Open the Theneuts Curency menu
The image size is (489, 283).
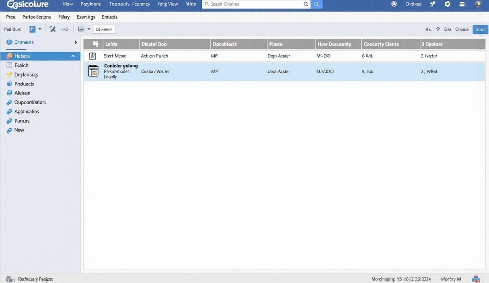point(129,4)
